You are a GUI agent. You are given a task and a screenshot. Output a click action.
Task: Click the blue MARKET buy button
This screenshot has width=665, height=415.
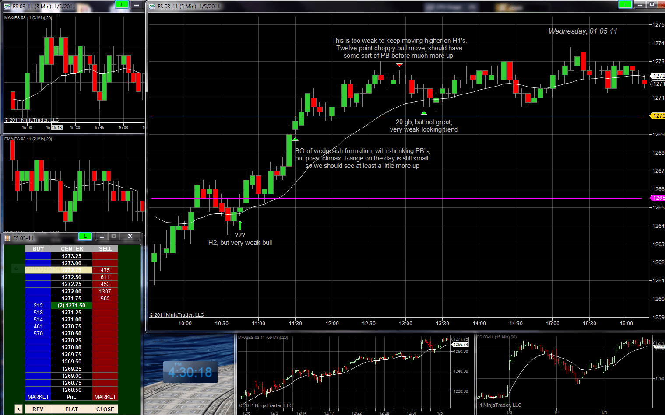pos(38,397)
